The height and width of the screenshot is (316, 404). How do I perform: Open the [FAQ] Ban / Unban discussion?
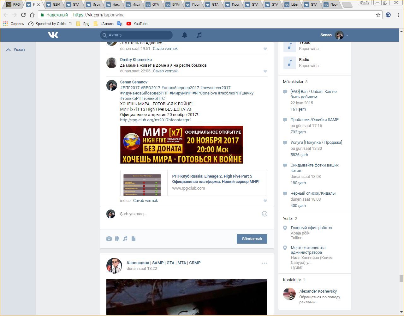click(314, 94)
